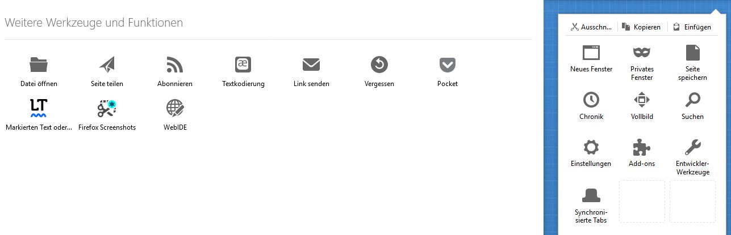Click the first empty placeholder slot
The width and height of the screenshot is (731, 235).
(642, 201)
